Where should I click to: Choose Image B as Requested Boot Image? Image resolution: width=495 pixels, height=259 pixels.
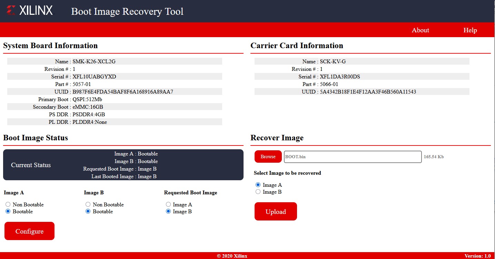point(168,212)
